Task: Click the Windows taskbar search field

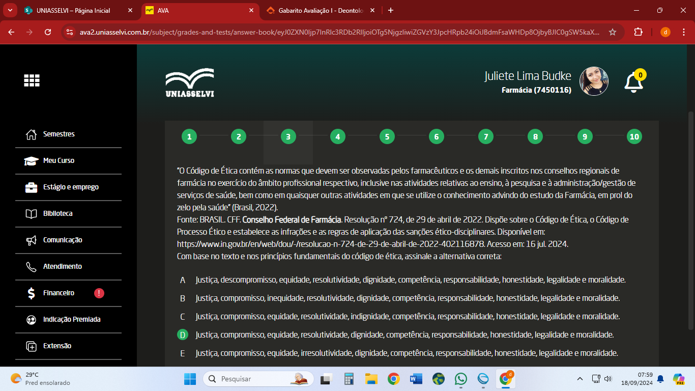Action: pyautogui.click(x=257, y=379)
